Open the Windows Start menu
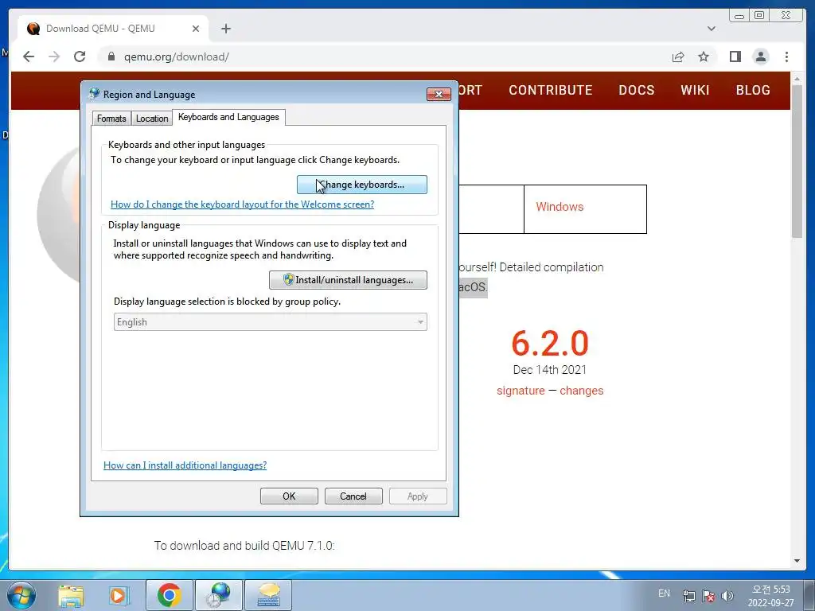This screenshot has width=815, height=611. tap(21, 595)
